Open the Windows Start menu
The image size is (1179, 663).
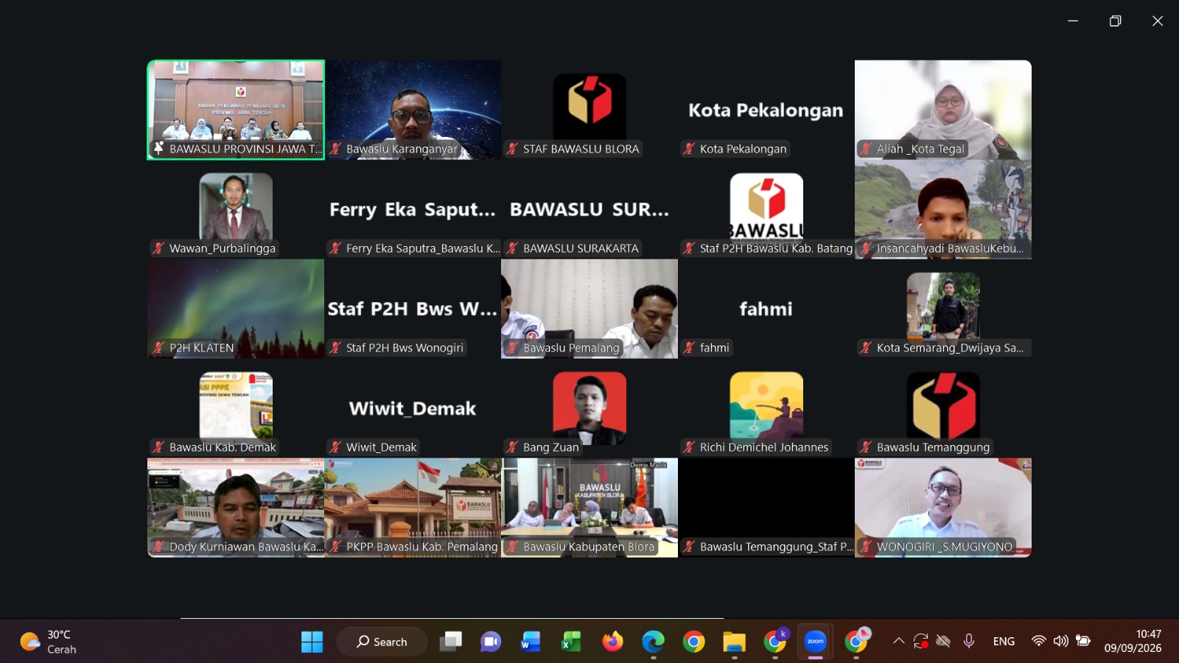coord(312,642)
